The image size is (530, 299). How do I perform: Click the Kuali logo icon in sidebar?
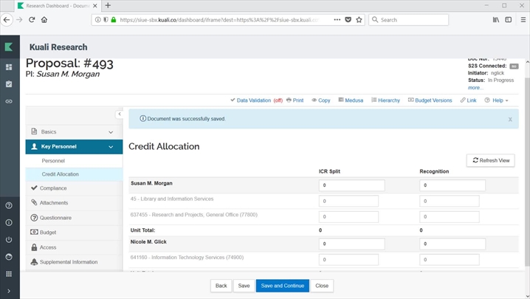(9, 47)
